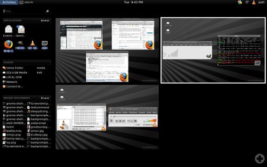Click the orange Connect to... icon

4,87
